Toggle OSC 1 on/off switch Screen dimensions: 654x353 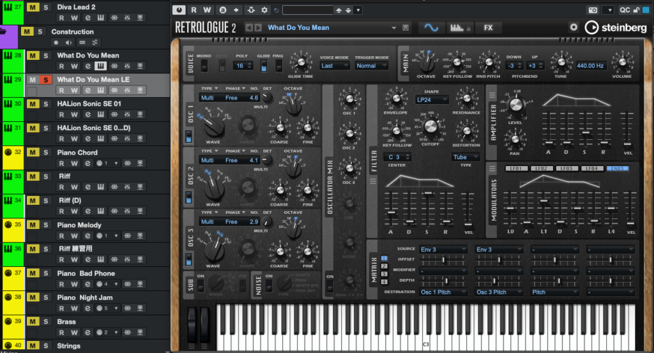tap(188, 136)
